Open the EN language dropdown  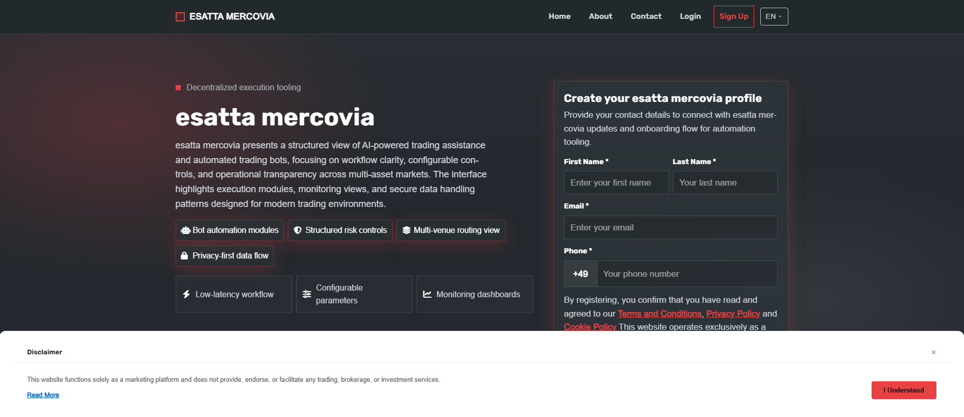(x=774, y=17)
